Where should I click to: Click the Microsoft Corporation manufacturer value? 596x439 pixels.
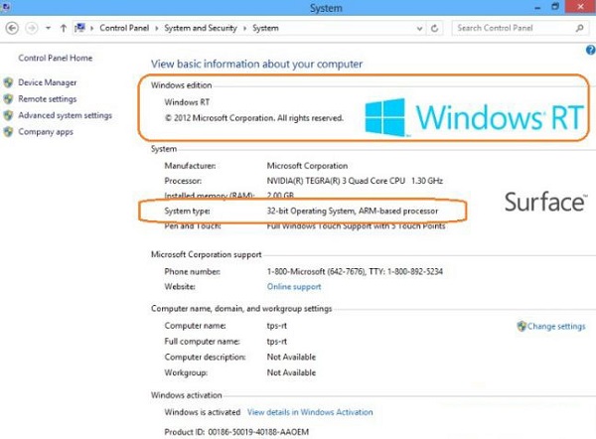click(307, 166)
